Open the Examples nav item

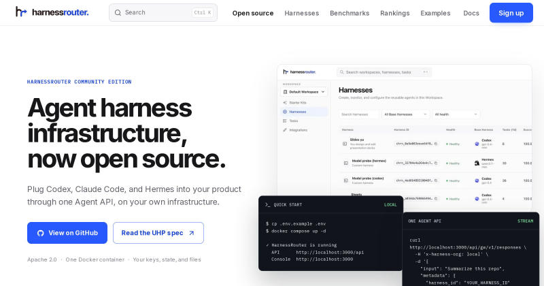pos(435,13)
